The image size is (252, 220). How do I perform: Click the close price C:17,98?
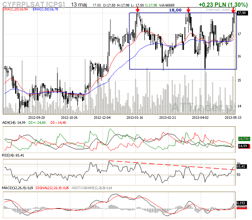click(x=151, y=5)
